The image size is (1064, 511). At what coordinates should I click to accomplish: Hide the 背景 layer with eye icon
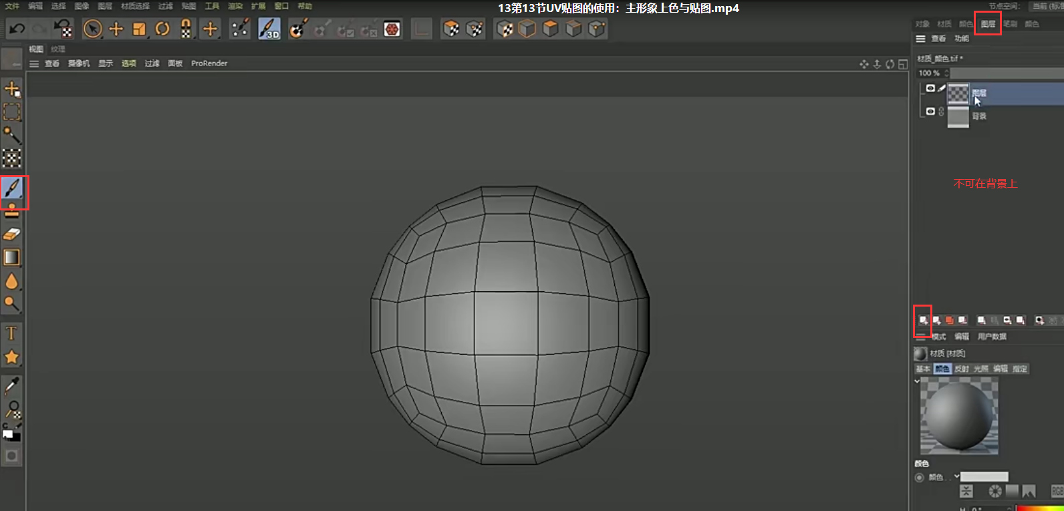930,112
